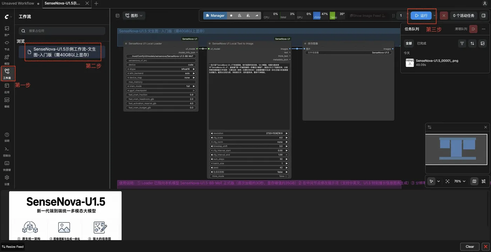
Task: Open the device_map none combo
Action: coord(161,78)
